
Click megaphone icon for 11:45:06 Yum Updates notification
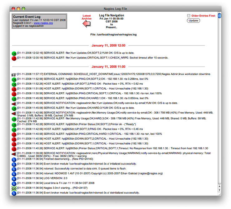(x=14, y=104)
